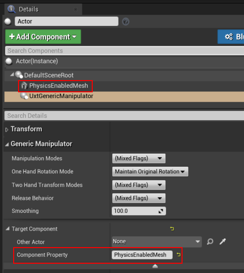Screen dimensions: 244x273
Task: Collapse advanced options with bottom arrow
Action: tap(155, 266)
